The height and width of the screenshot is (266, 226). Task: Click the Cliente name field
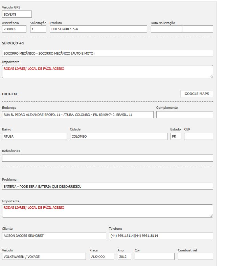pos(54,236)
